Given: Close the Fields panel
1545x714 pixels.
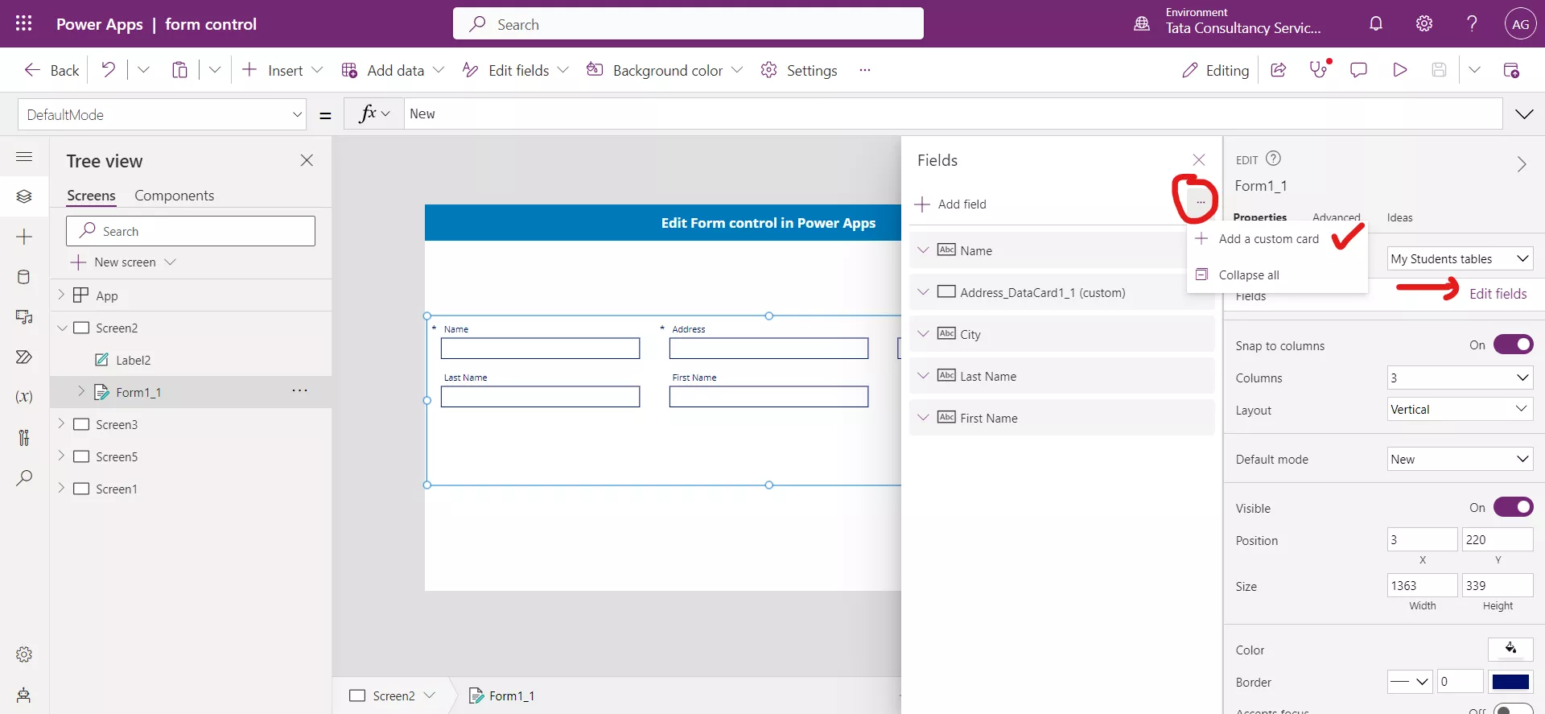Looking at the screenshot, I should pos(1199,159).
